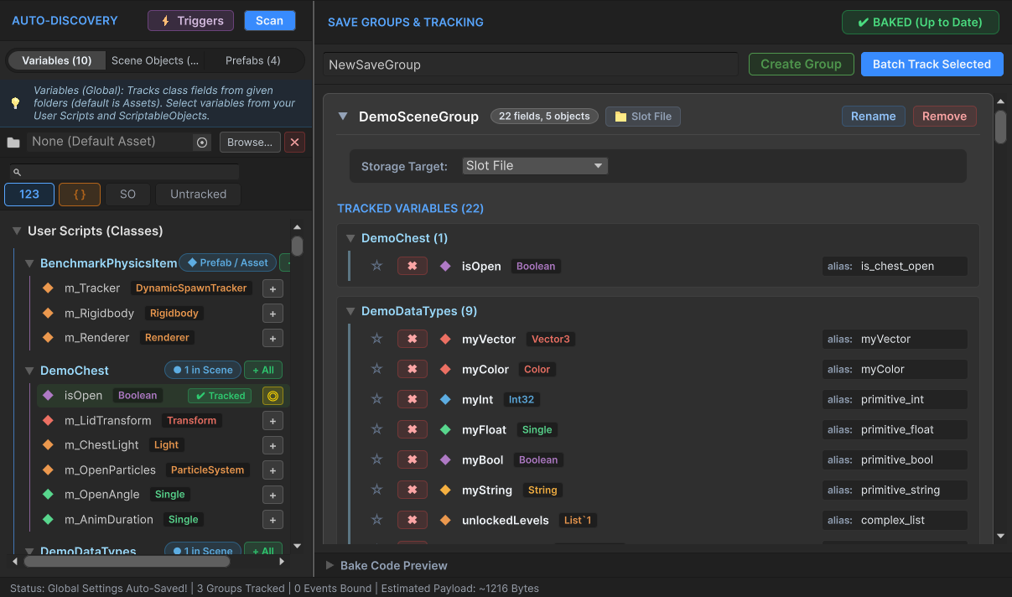Viewport: 1012px width, 597px height.
Task: Click the Scan button
Action: tap(269, 21)
